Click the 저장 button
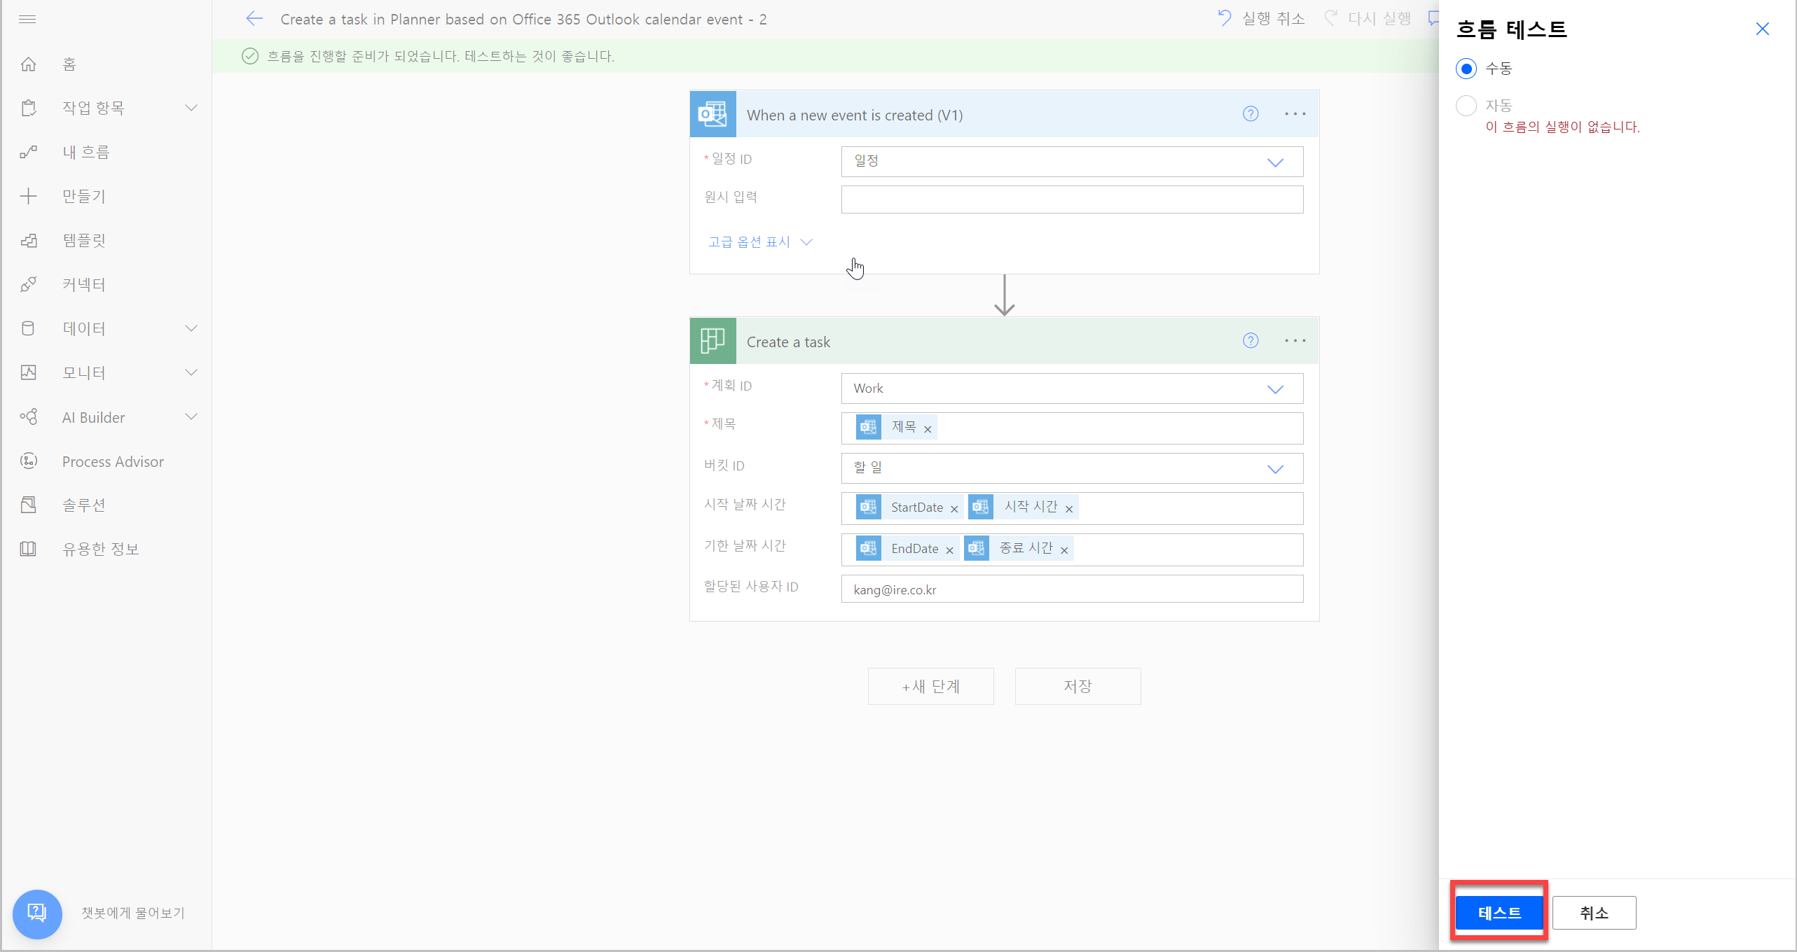The width and height of the screenshot is (1797, 952). point(1077,686)
